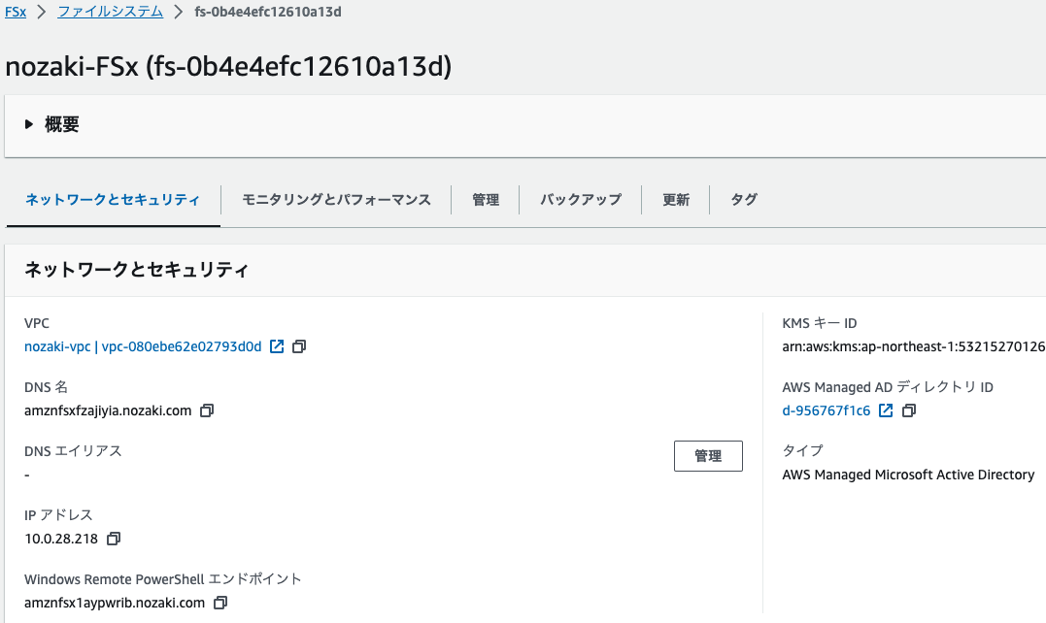1046x623 pixels.
Task: Open the VPC external link icon
Action: click(x=277, y=346)
